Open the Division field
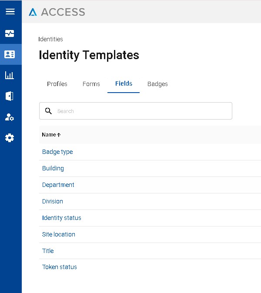Image resolution: width=261 pixels, height=293 pixels. coord(53,201)
